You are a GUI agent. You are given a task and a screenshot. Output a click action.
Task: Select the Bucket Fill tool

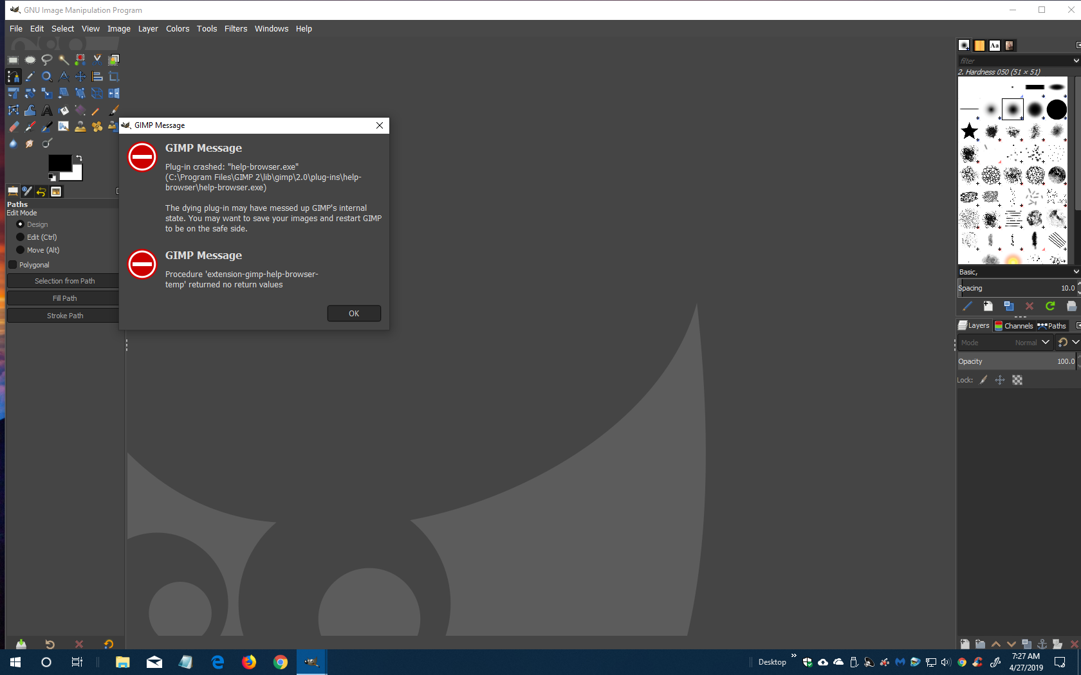(63, 110)
